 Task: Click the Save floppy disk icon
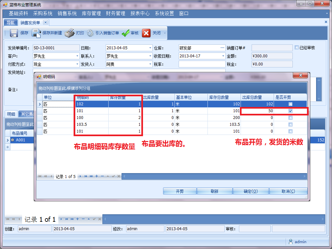coord(14,33)
